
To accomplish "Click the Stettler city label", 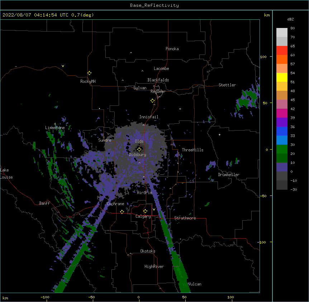I will coord(227,85).
